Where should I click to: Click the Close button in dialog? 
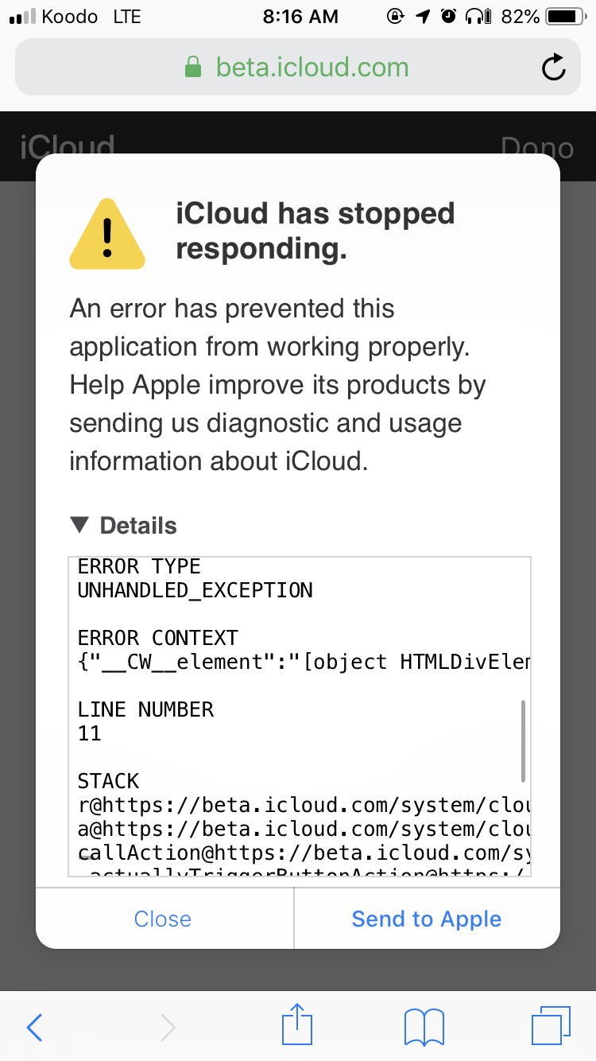(x=164, y=919)
